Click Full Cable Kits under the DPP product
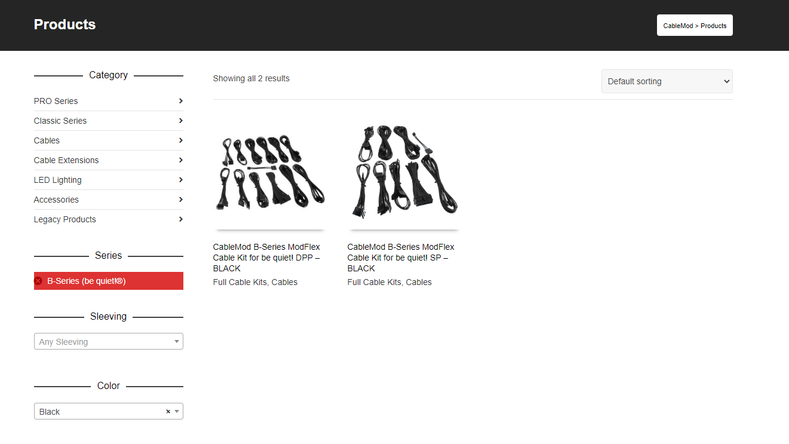This screenshot has height=444, width=789. tap(240, 282)
